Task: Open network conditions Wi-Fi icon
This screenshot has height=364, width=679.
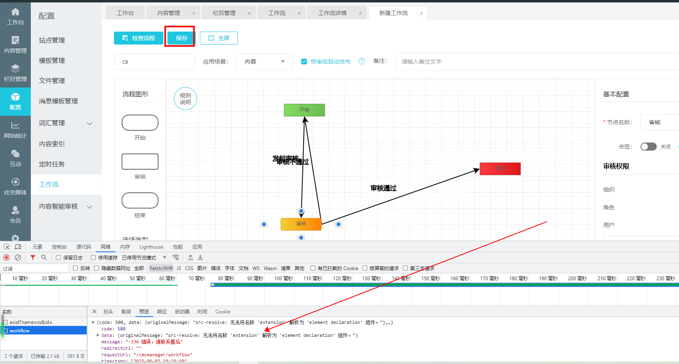Action: [176, 258]
